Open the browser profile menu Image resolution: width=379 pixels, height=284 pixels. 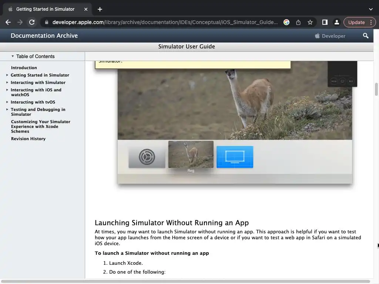click(x=336, y=22)
